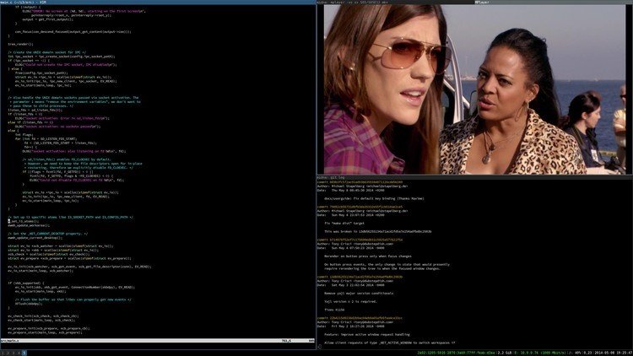Switch to workspace 2 in i3bar

click(8, 353)
